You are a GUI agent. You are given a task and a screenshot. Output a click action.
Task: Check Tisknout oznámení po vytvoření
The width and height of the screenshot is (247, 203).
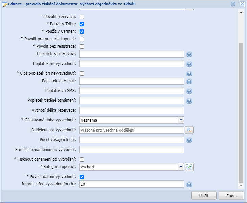82,159
